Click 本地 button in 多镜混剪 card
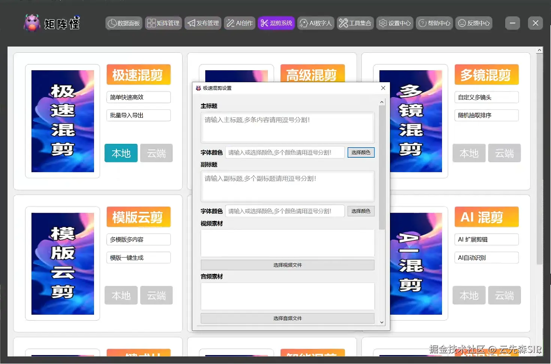Image resolution: width=551 pixels, height=364 pixels. tap(469, 153)
